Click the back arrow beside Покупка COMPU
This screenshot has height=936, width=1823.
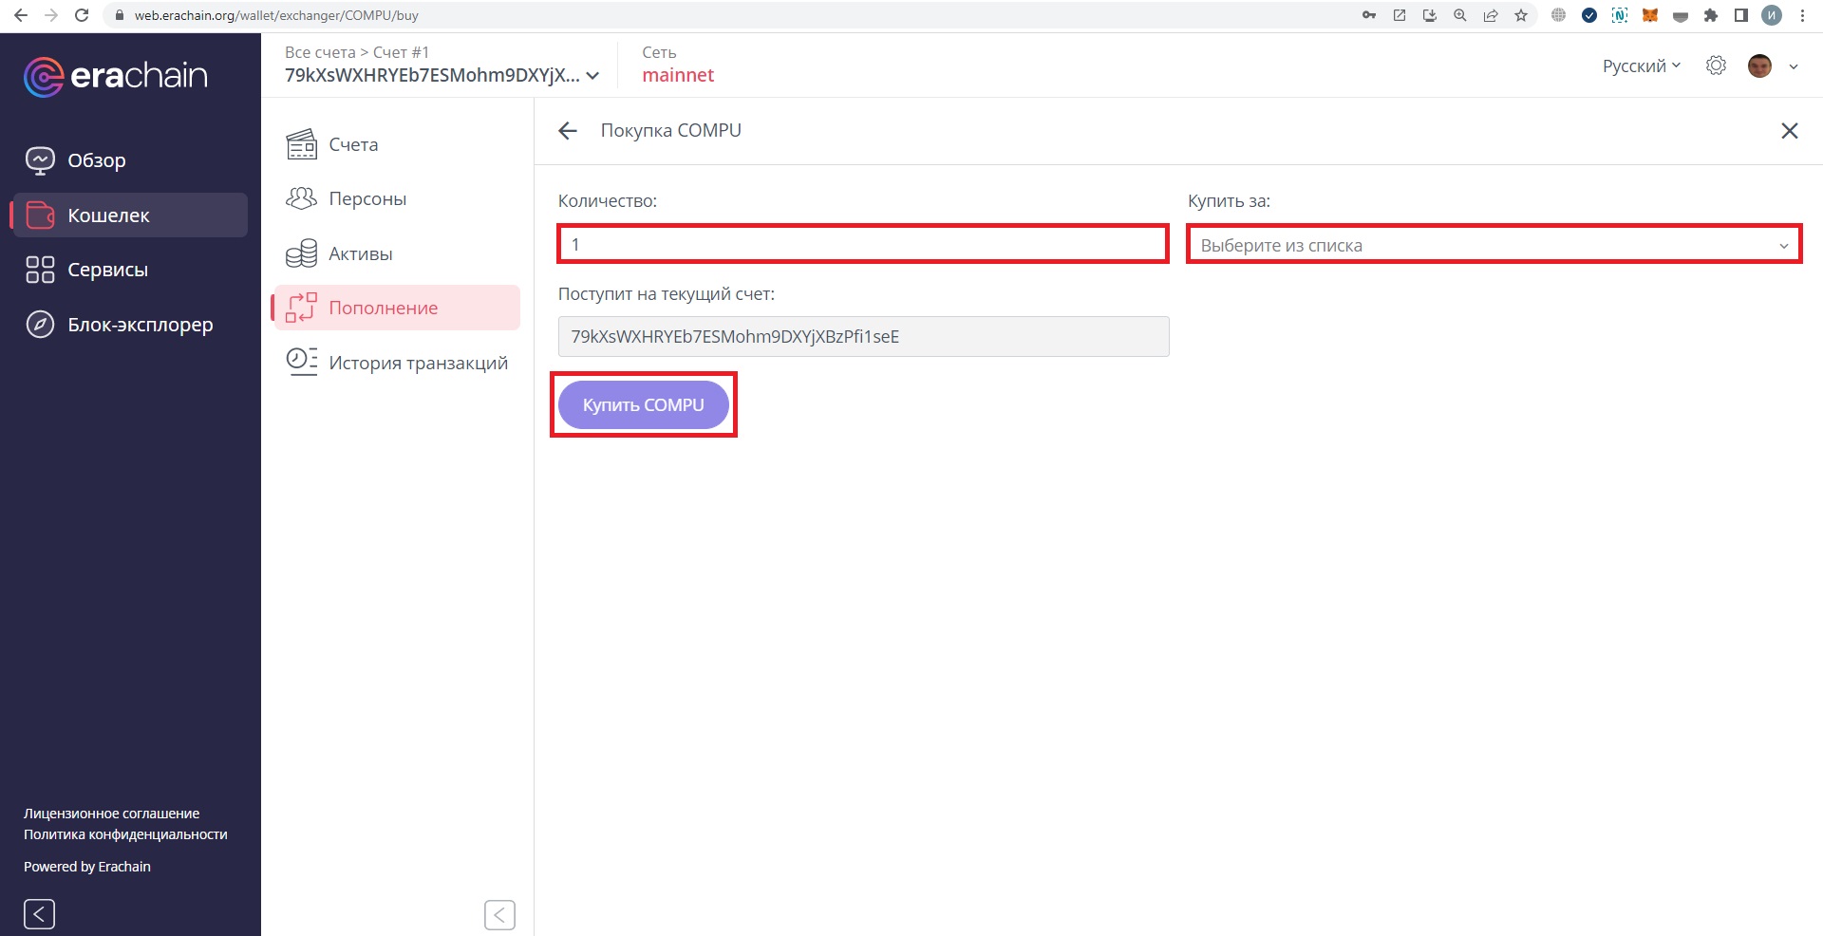(x=568, y=131)
